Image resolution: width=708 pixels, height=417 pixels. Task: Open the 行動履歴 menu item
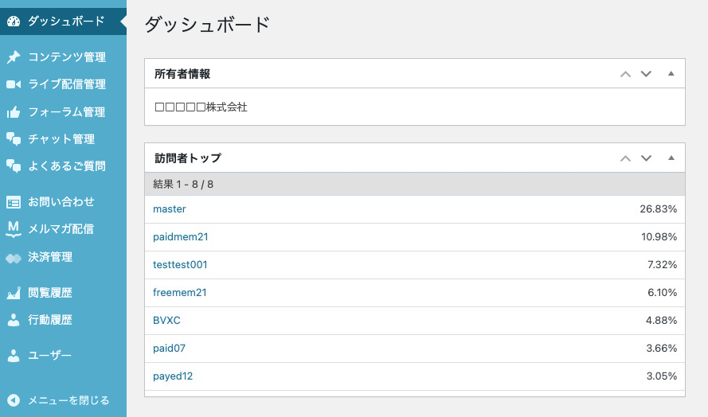pos(49,320)
